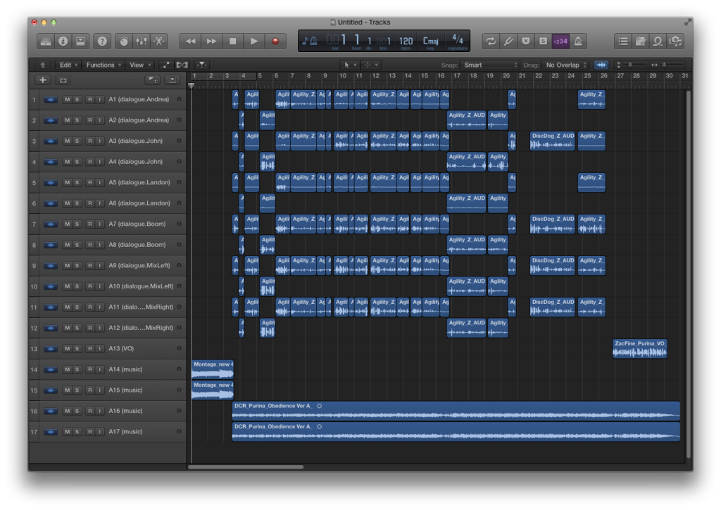This screenshot has height=510, width=721.
Task: Open the Editors with scissors icon
Action: coord(159,42)
